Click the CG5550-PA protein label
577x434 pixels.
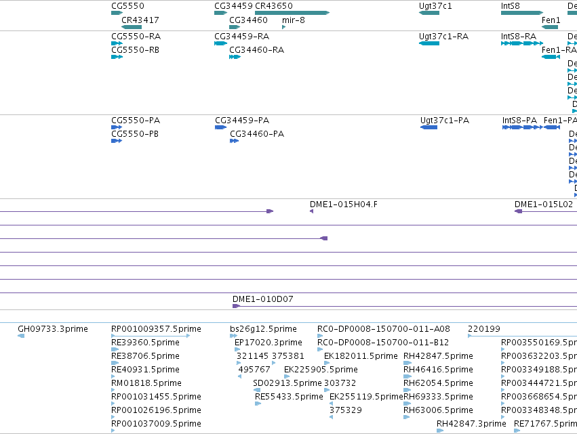tap(136, 121)
